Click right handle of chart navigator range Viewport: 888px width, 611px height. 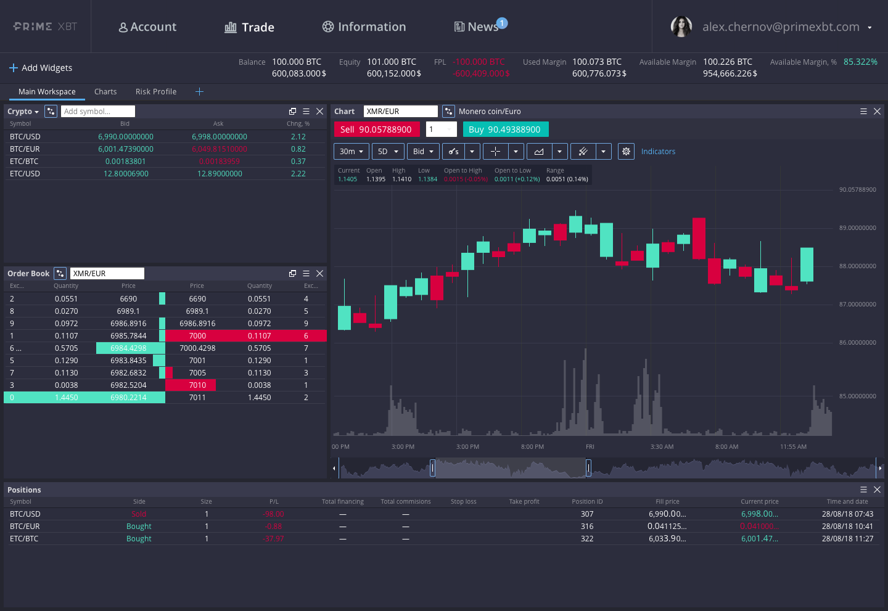[x=588, y=468]
